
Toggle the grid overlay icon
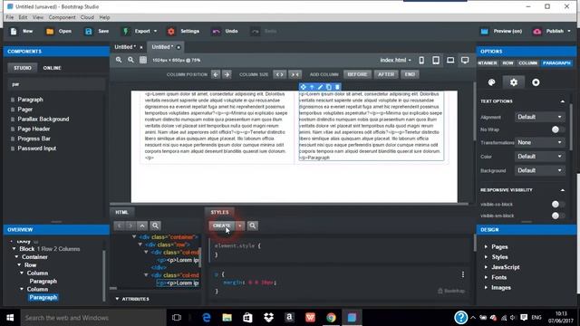point(143,60)
